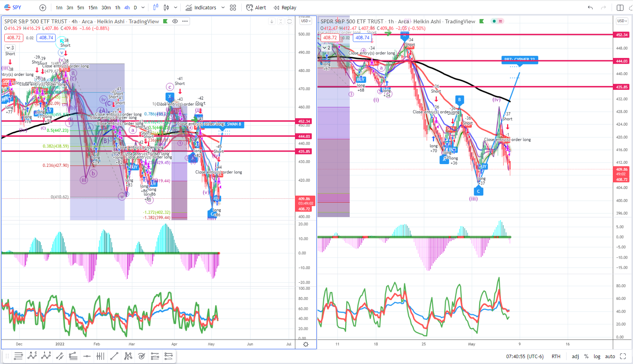The image size is (633, 364).
Task: Toggle log scale mode
Action: [597, 356]
